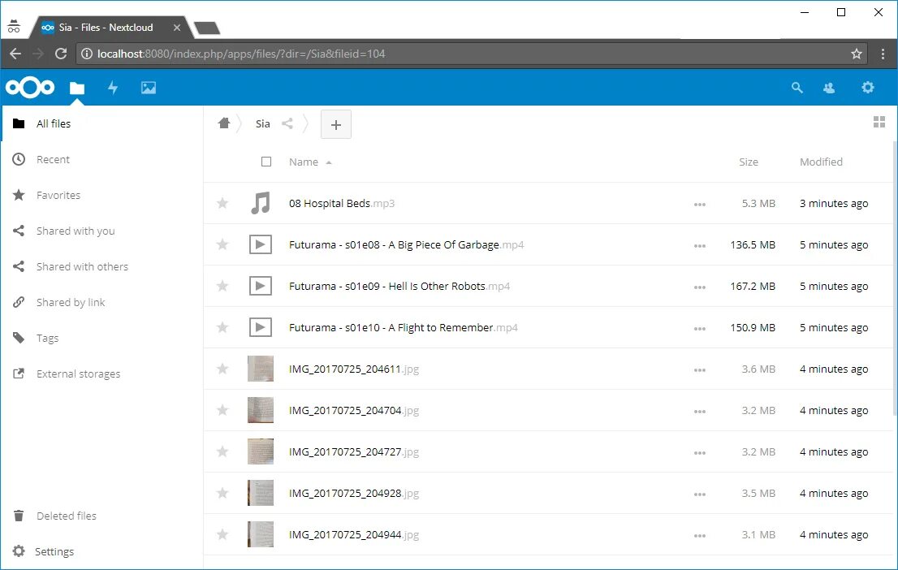Favorite A Big Piece Of Garbage star

(x=222, y=244)
